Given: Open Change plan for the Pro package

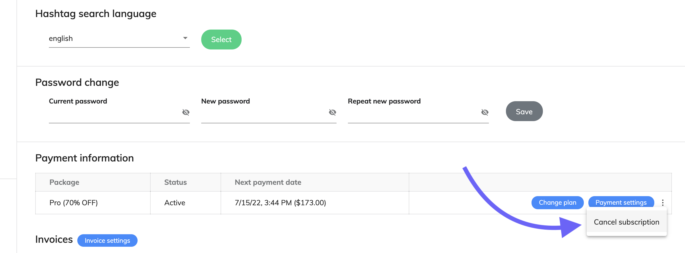Looking at the screenshot, I should 558,203.
